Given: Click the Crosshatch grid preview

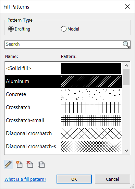Looking at the screenshot, I should [x=91, y=107].
